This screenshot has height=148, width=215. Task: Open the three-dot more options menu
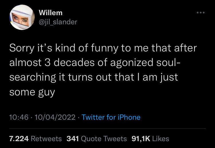[x=200, y=13]
